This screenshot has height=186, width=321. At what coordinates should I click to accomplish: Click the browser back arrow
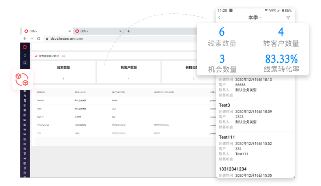(25, 38)
